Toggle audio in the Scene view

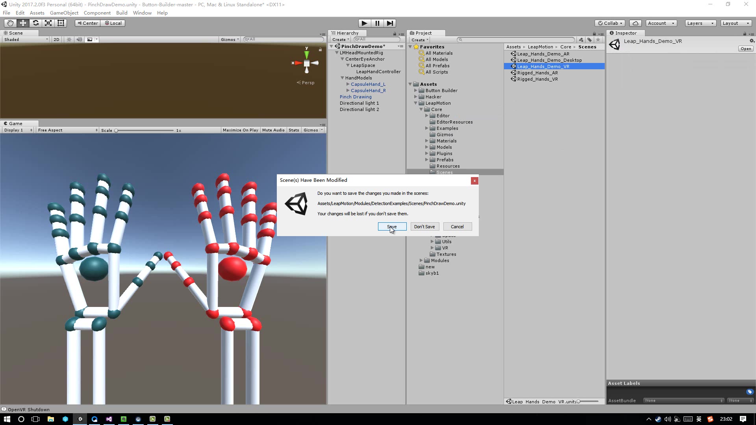pyautogui.click(x=80, y=39)
